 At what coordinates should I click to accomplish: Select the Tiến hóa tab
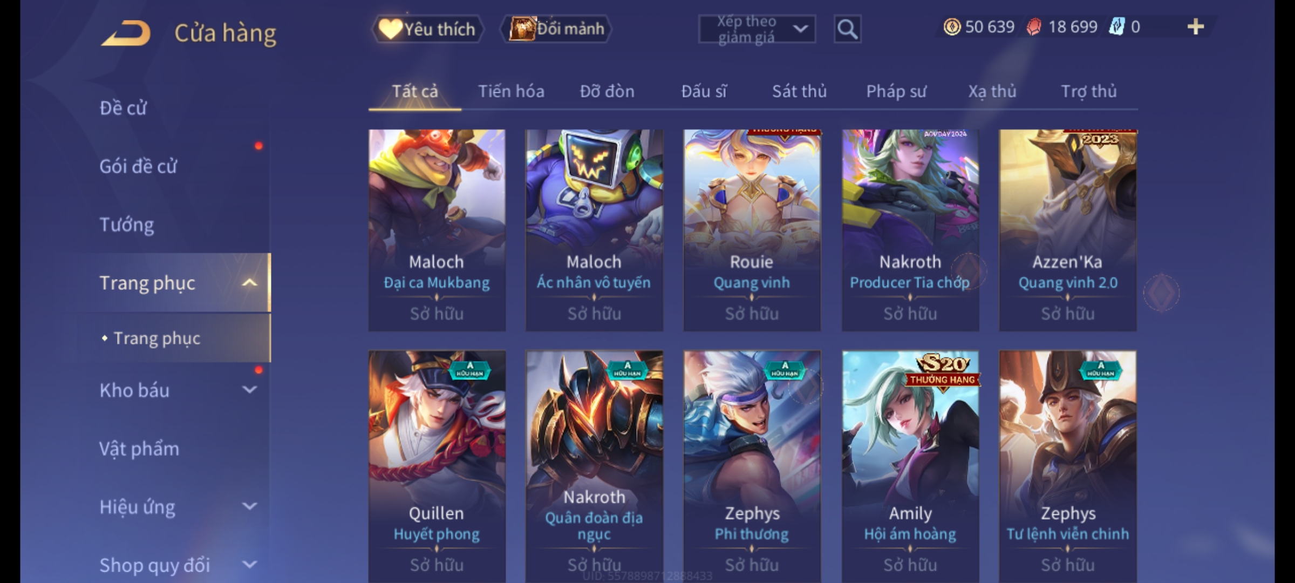511,91
